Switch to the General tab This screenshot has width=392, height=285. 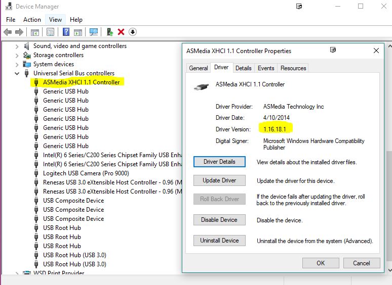pyautogui.click(x=199, y=68)
